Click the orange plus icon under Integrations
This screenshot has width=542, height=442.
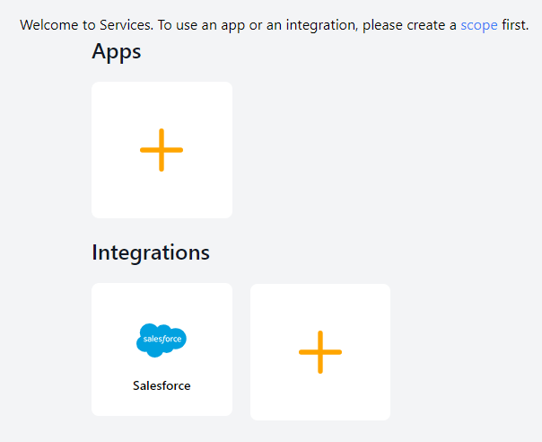(x=320, y=352)
